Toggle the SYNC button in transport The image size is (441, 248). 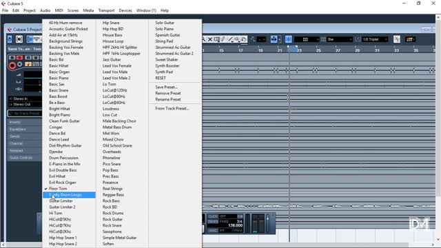point(213,230)
